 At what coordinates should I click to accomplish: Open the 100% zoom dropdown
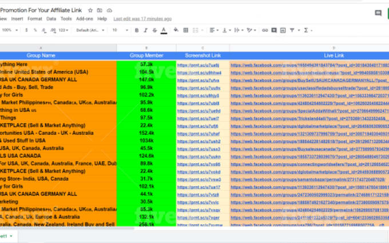pyautogui.click(x=10, y=30)
